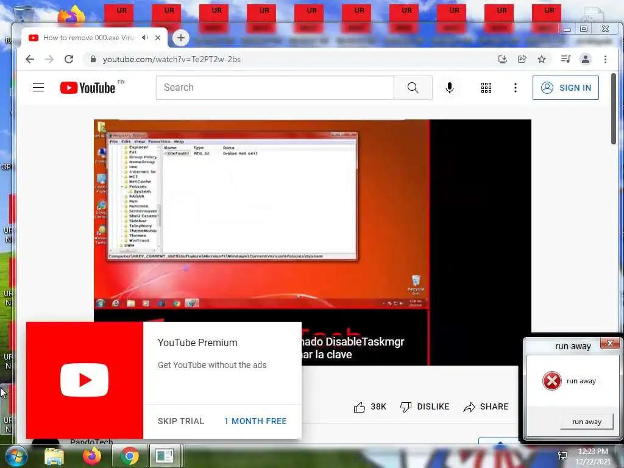Bookmark this page with the star icon
This screenshot has width=624, height=468.
point(542,59)
